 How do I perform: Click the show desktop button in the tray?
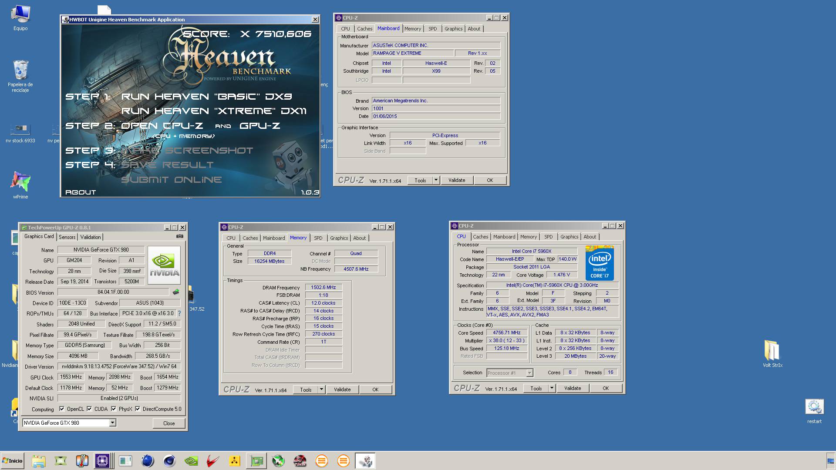point(830,461)
